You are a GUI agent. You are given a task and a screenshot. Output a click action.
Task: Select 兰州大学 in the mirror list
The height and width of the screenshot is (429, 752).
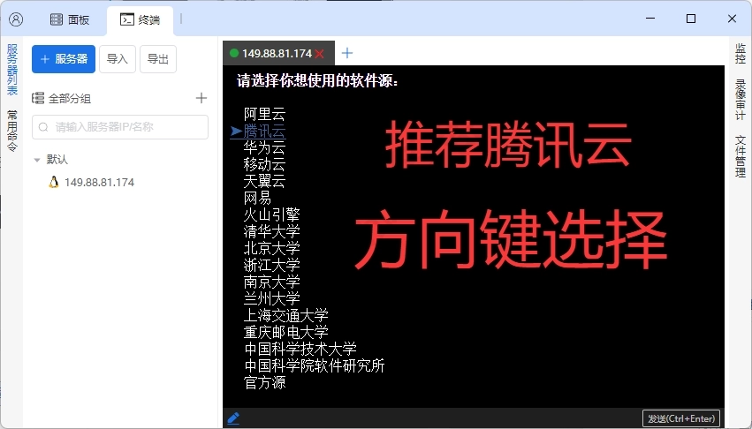271,298
